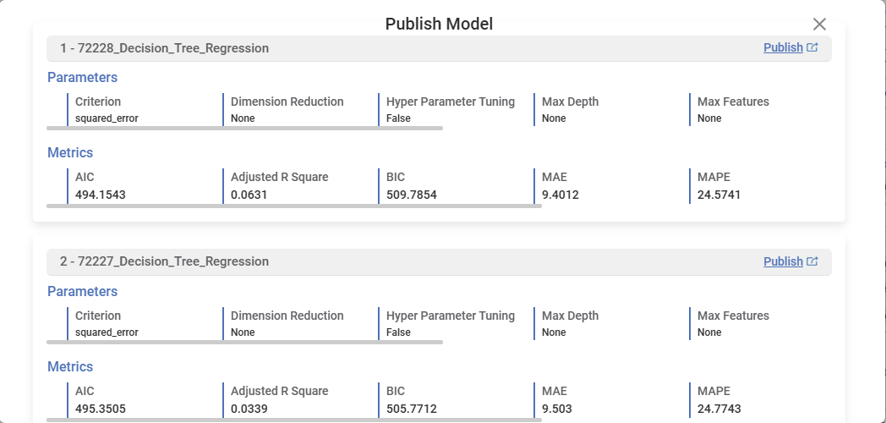
Task: Click the Parameters heading of model 72228
Action: click(82, 78)
